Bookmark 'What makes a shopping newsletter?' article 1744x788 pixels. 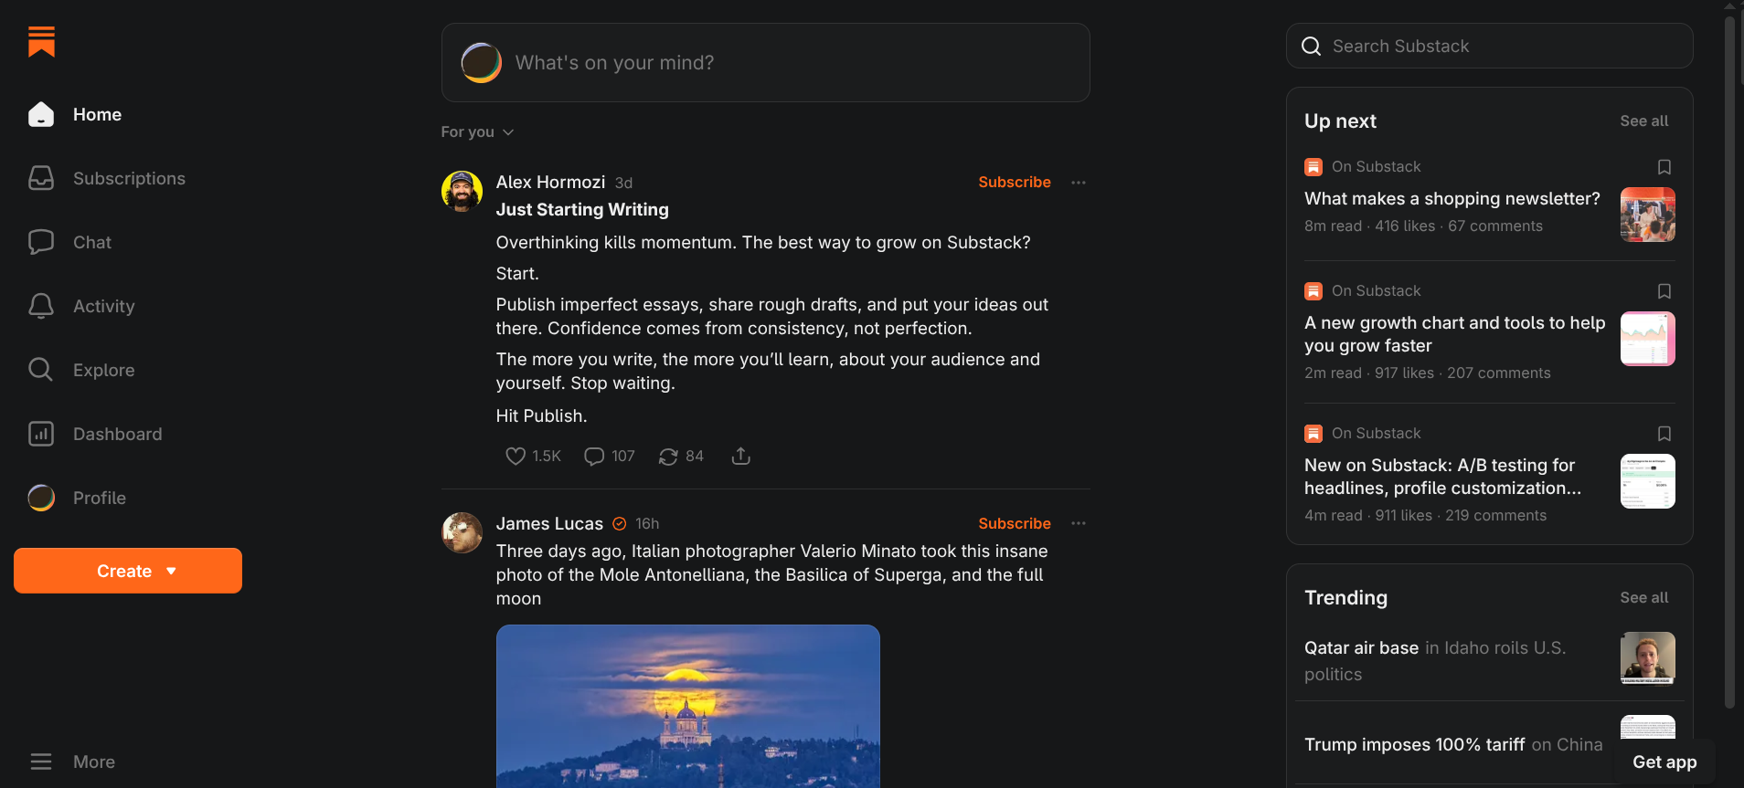click(x=1664, y=167)
